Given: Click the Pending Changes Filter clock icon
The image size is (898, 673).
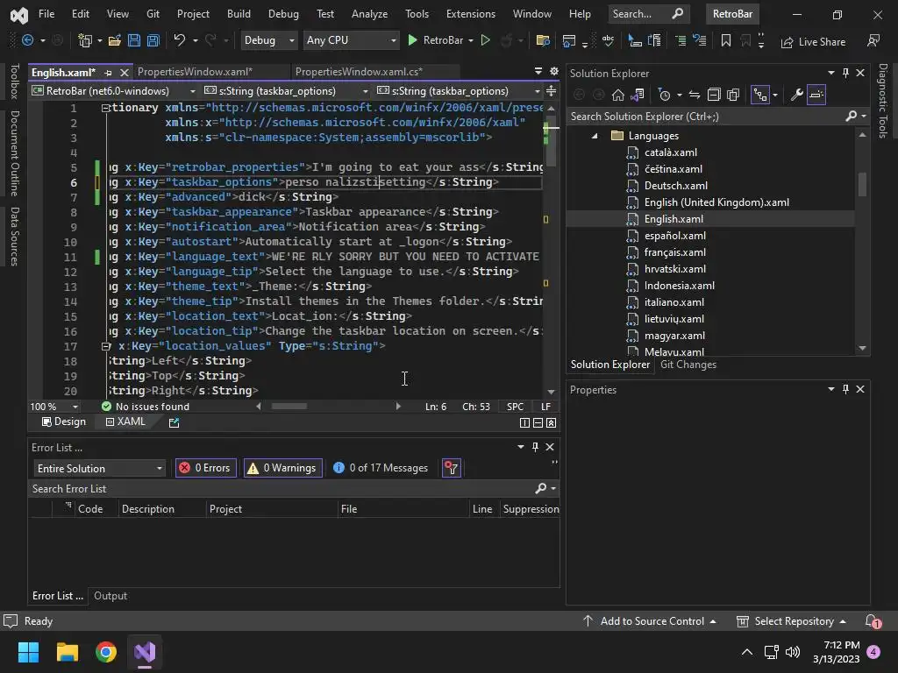Looking at the screenshot, I should (x=664, y=95).
